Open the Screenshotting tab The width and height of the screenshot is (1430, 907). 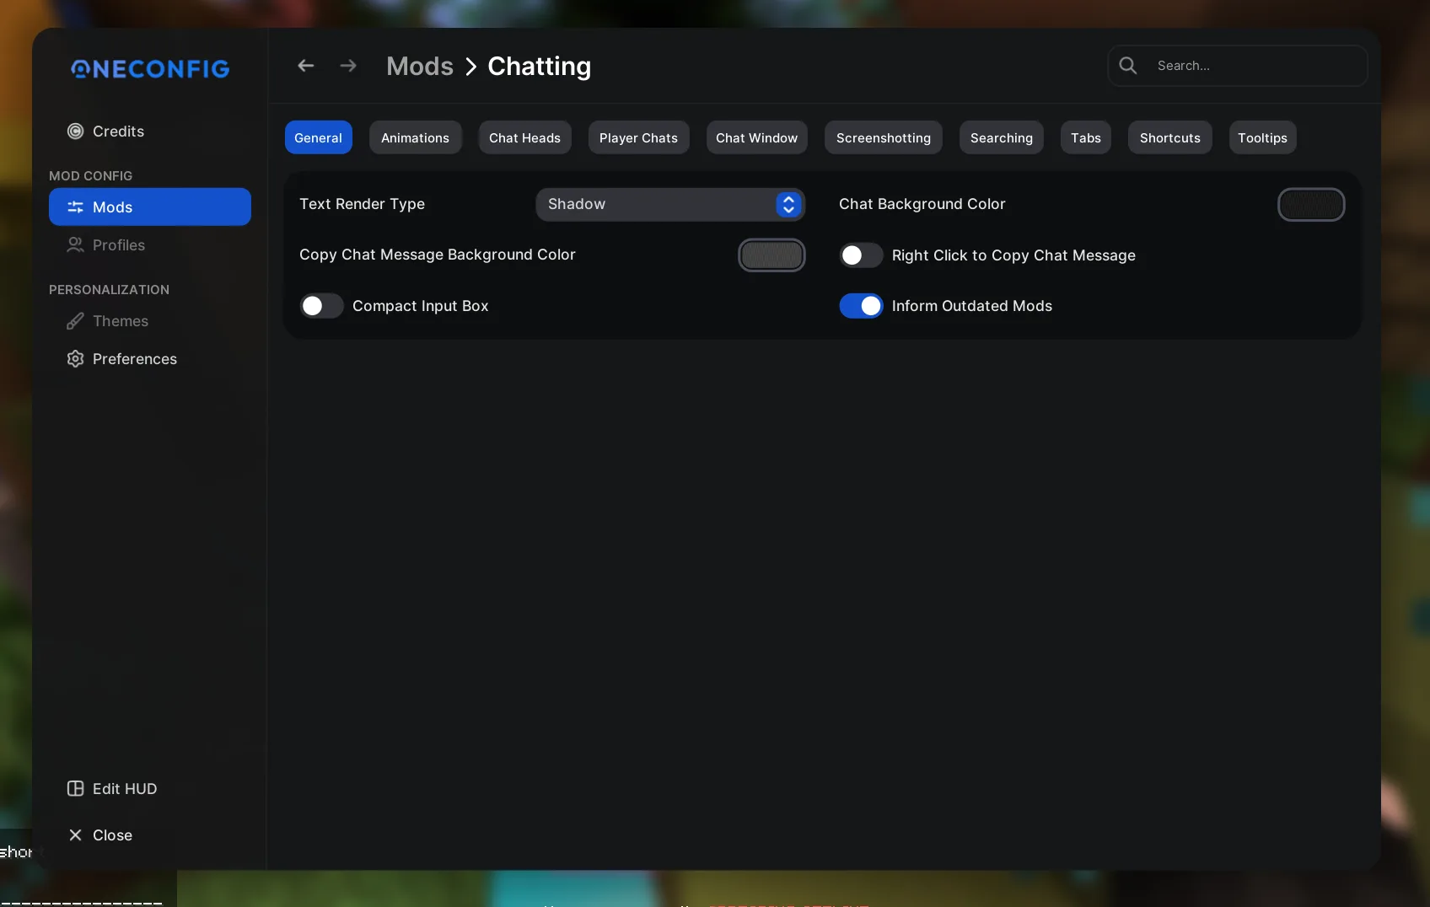pos(883,137)
